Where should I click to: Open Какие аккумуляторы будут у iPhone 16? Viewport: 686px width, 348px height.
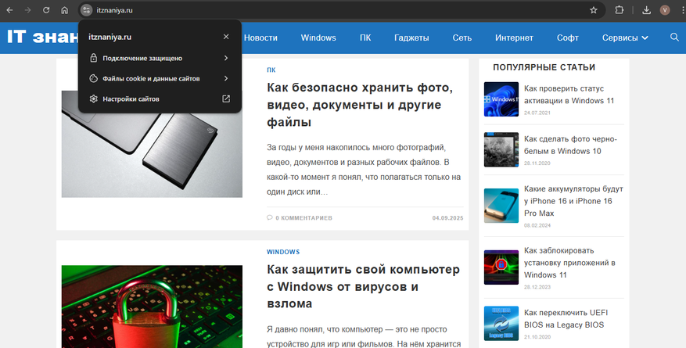573,201
